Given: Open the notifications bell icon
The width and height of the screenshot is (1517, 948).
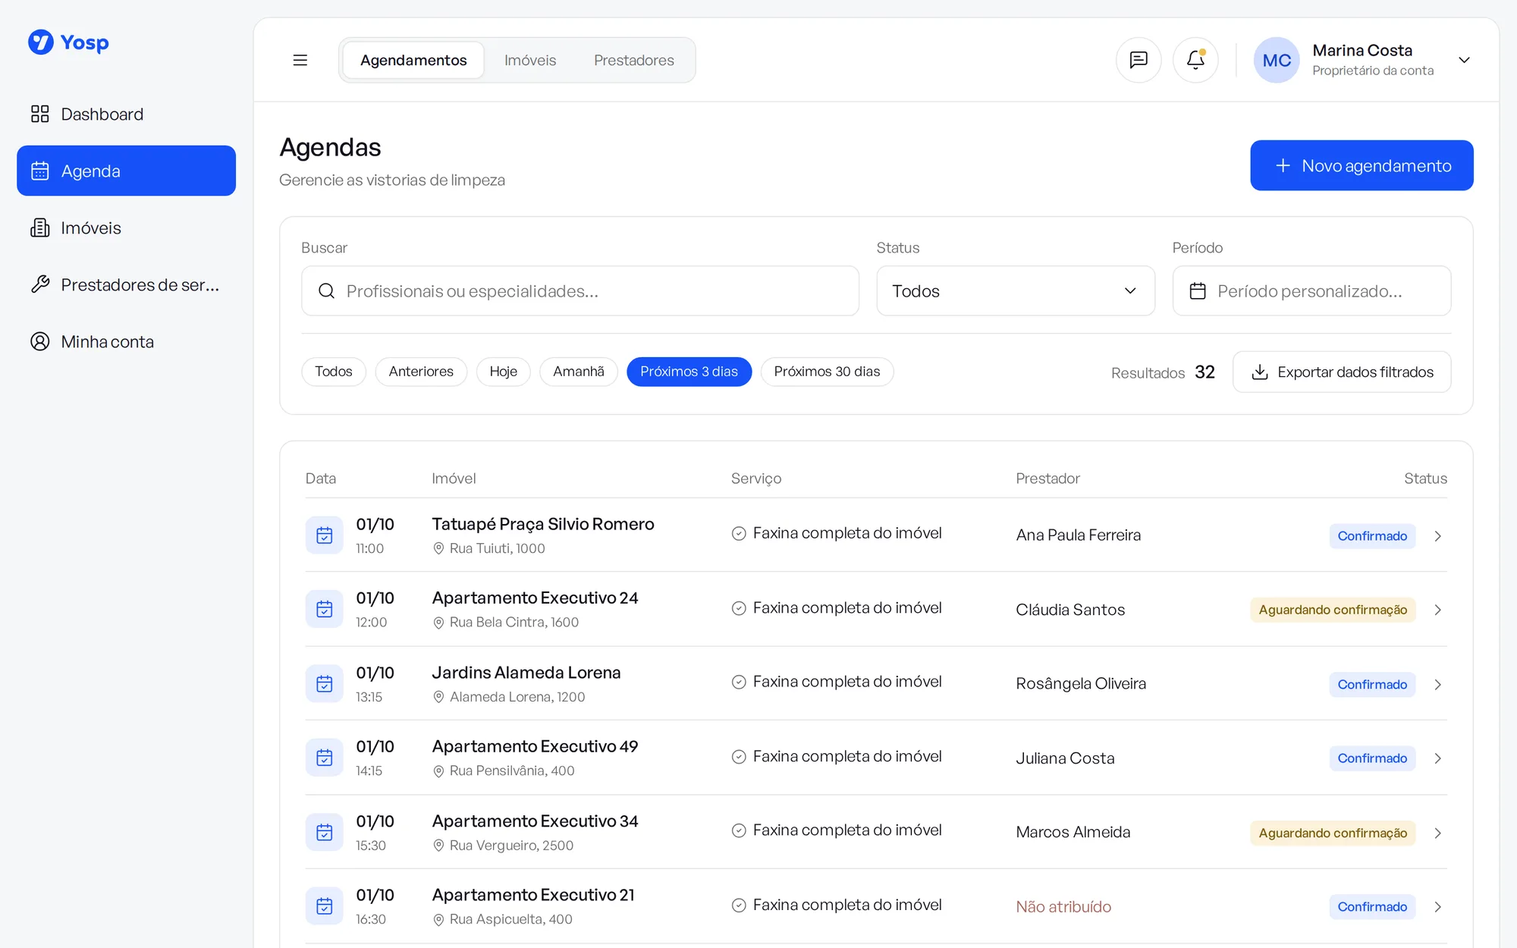Looking at the screenshot, I should click(1195, 60).
